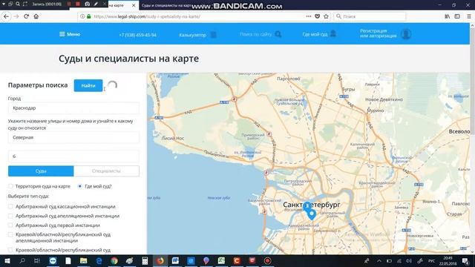Viewport: 475px width, 267px height.
Task: Click the volume icon in system tray
Action: click(409, 260)
